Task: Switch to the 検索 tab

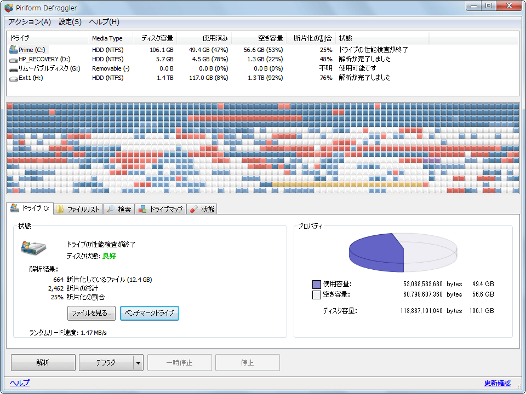Action: coord(119,210)
